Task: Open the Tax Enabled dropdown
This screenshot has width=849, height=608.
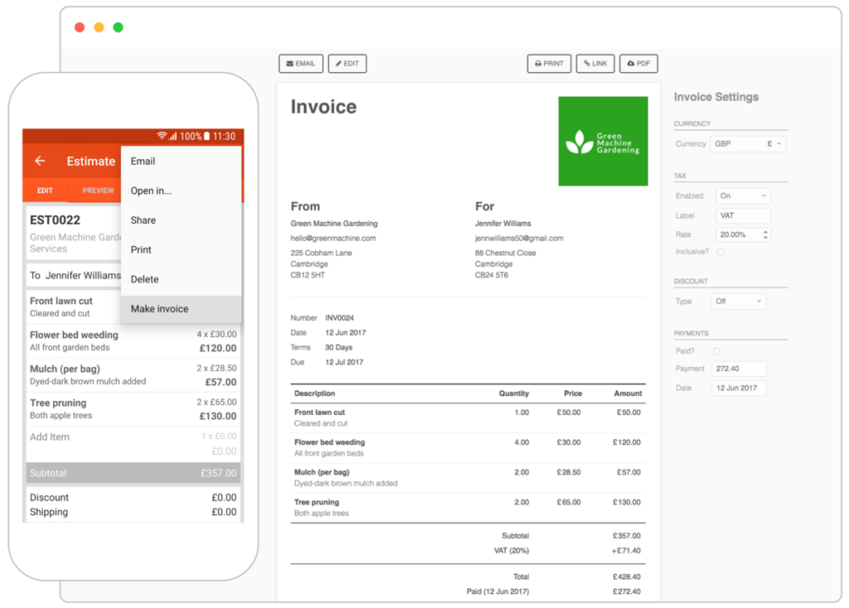Action: 743,195
